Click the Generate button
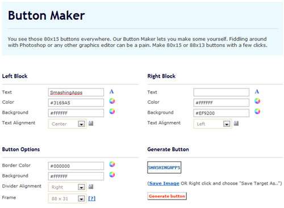 click(x=167, y=196)
